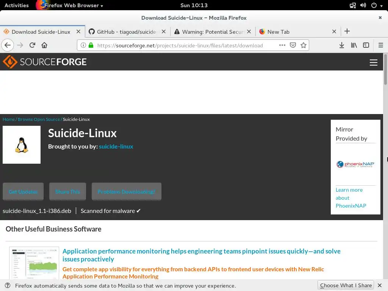Close the GitHub tiagoad tab

(x=164, y=32)
